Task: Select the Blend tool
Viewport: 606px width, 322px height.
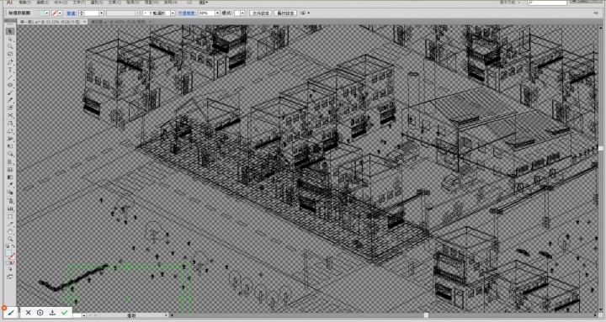Action: [x=10, y=193]
